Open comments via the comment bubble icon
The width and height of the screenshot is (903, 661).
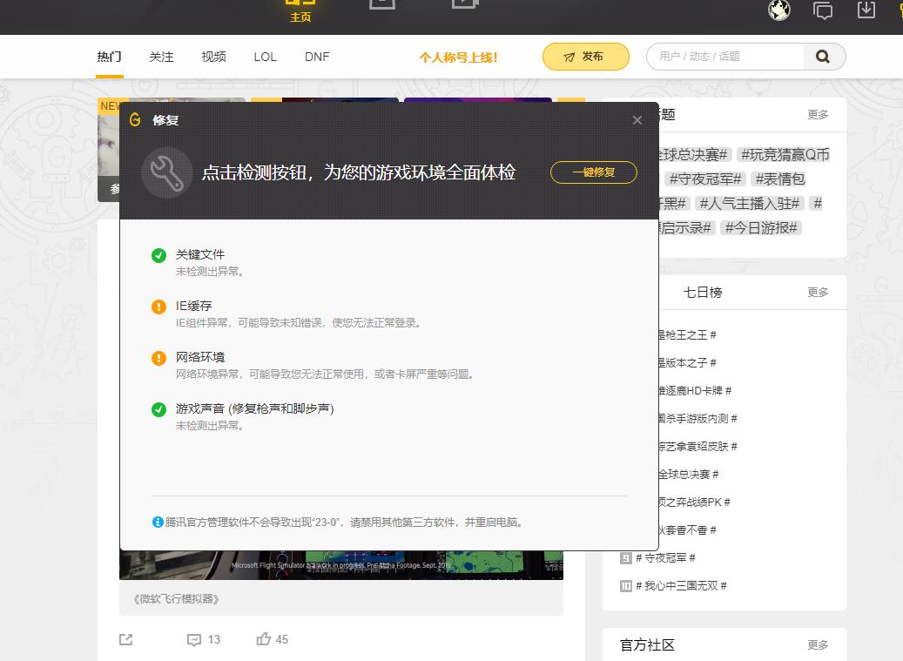tap(193, 639)
